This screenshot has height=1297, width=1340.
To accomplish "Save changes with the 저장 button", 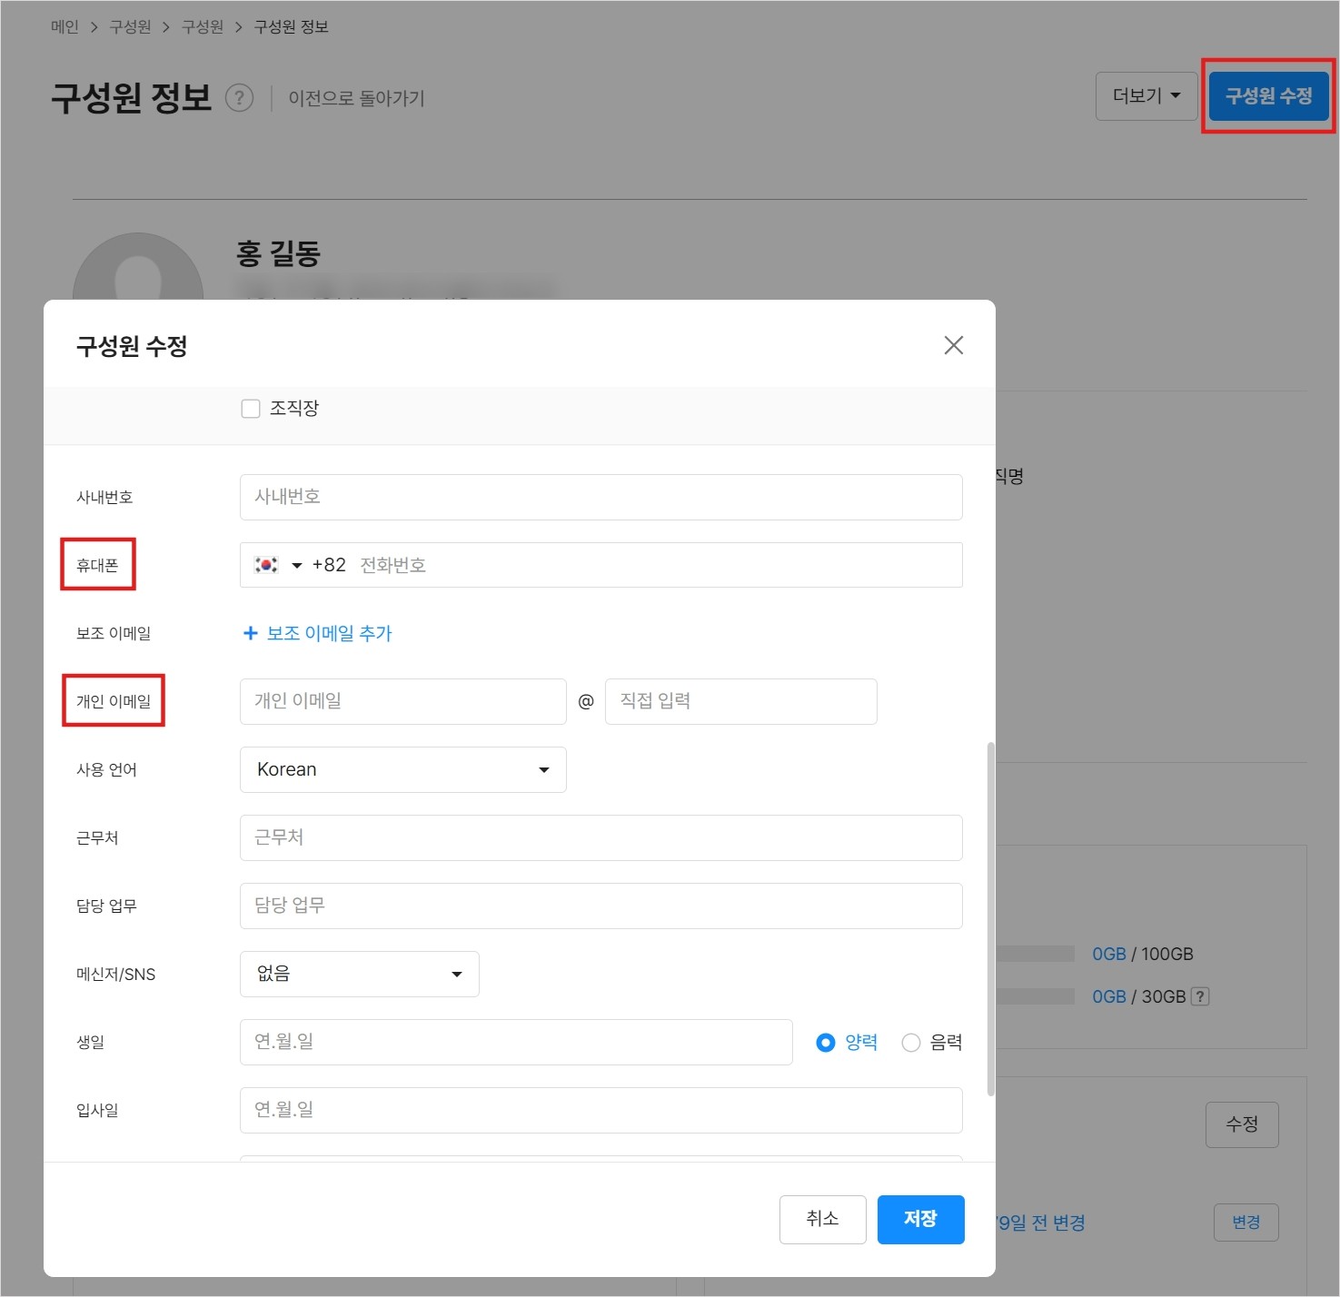I will click(x=919, y=1219).
